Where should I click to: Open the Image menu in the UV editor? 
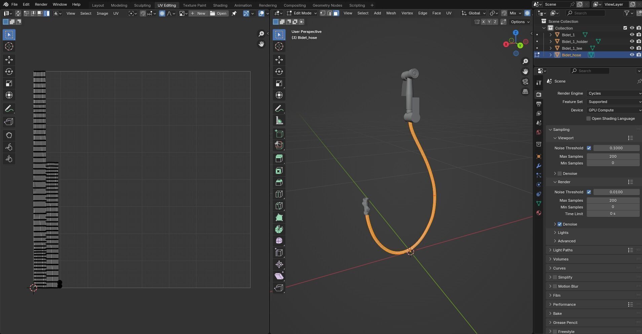click(102, 13)
